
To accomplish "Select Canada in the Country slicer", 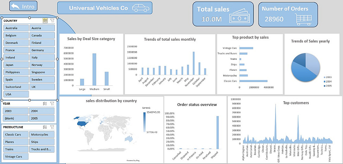I will [42, 36].
